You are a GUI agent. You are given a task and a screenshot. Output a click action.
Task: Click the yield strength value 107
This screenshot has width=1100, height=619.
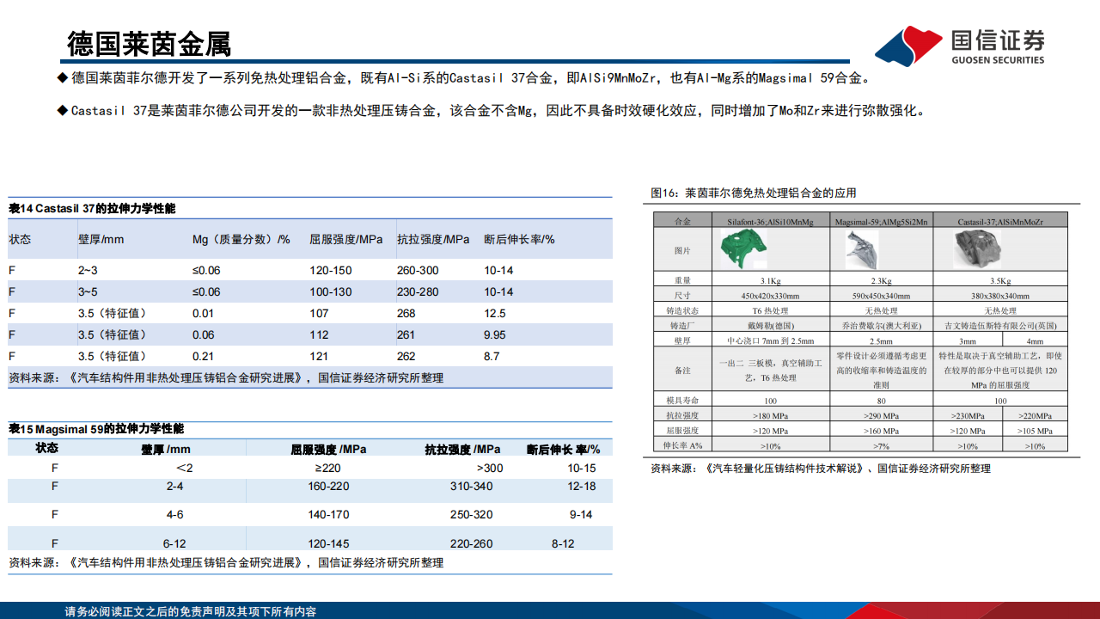pos(319,313)
